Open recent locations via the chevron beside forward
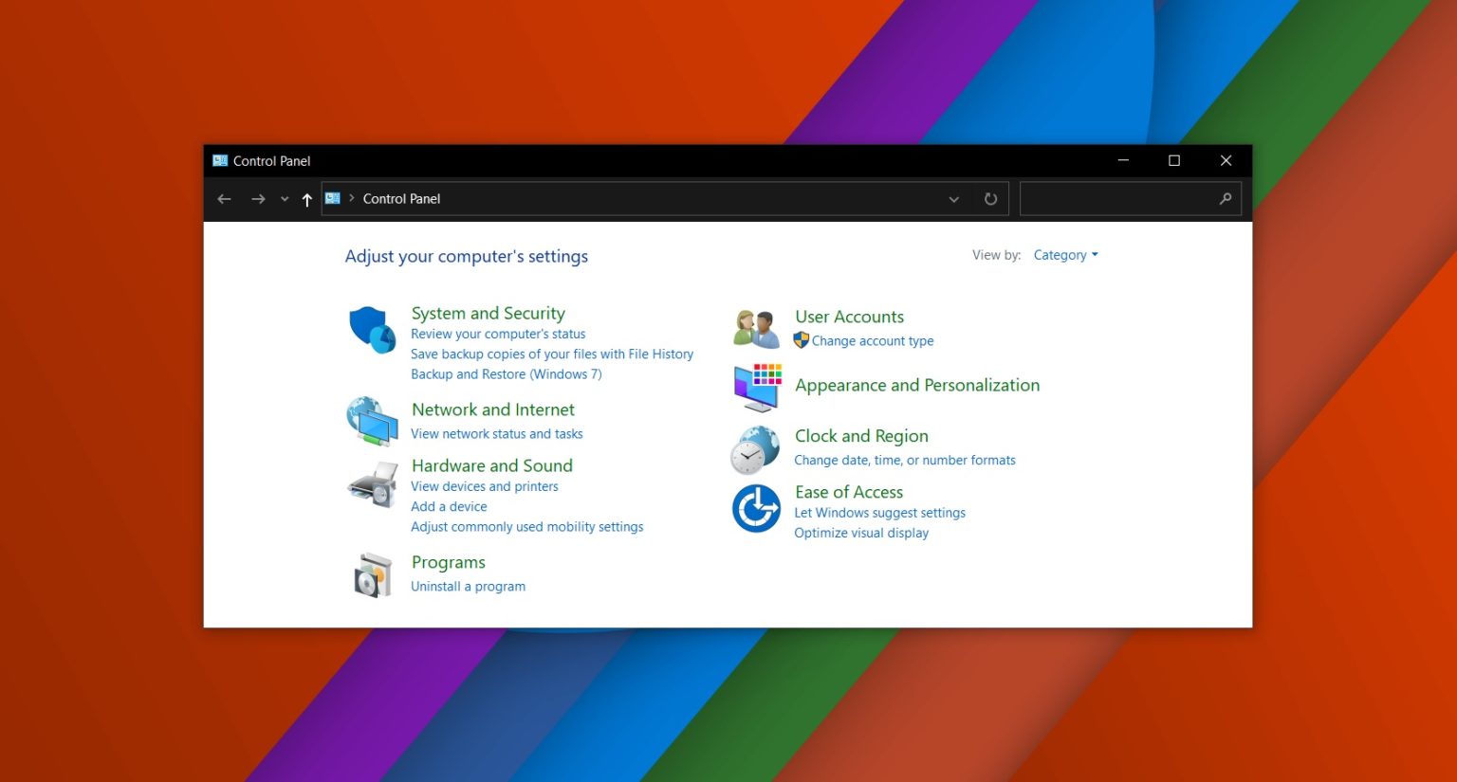1457x782 pixels. (284, 199)
